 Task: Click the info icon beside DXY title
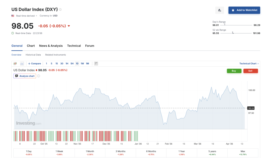point(60,9)
